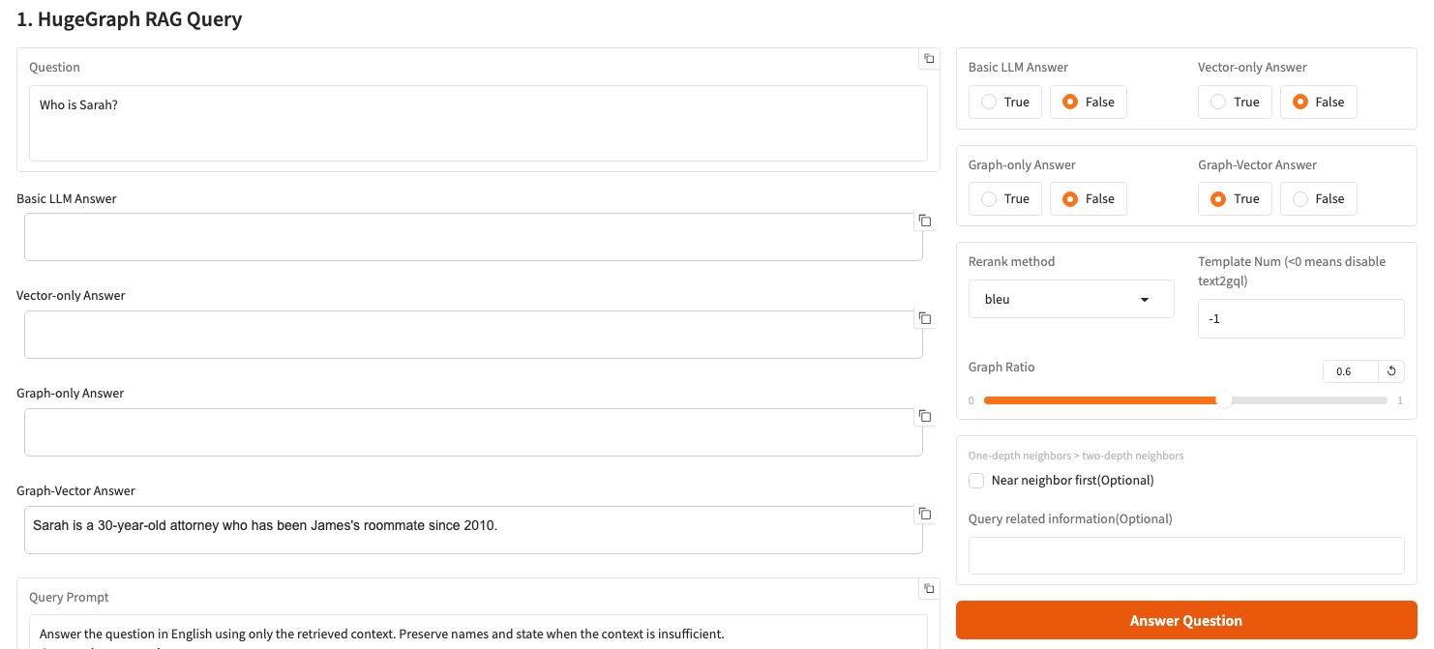
Task: Copy the Basic LLM Answer output
Action: pyautogui.click(x=925, y=221)
